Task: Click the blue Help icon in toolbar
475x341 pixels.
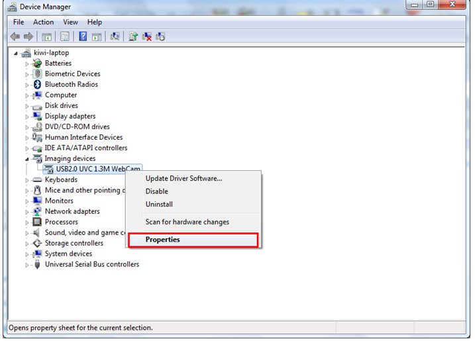Action: click(x=83, y=37)
